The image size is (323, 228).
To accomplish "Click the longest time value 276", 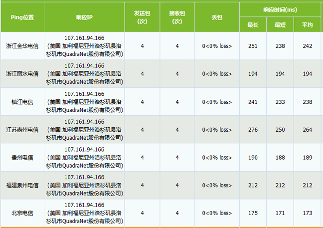I will click(253, 130).
